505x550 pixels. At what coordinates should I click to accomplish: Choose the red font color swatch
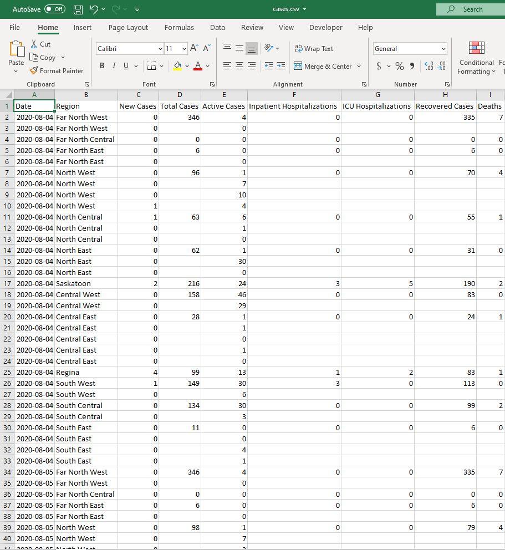coord(197,70)
